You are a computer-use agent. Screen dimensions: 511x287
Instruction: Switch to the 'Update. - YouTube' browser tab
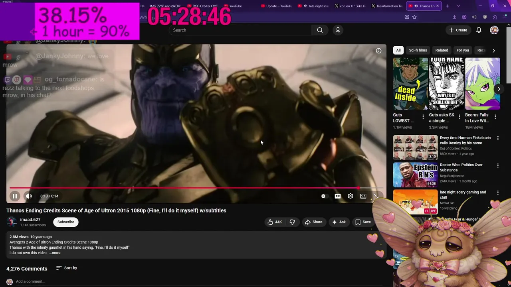(x=276, y=6)
